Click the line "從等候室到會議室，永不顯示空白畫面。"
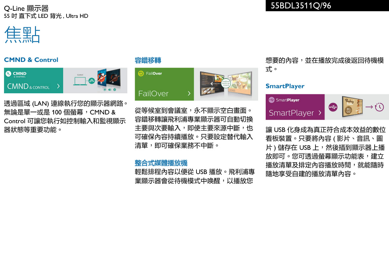This screenshot has height=279, width=389. 194,110
